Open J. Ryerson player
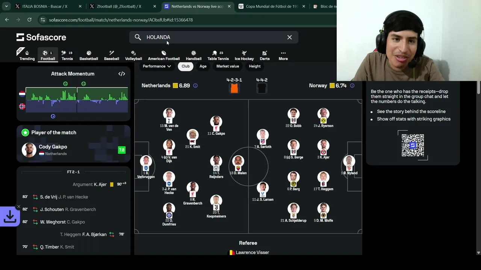481x270 pixels. click(323, 118)
